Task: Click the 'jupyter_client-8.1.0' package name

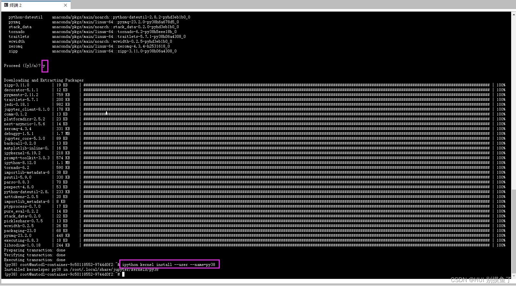Action: coord(27,109)
